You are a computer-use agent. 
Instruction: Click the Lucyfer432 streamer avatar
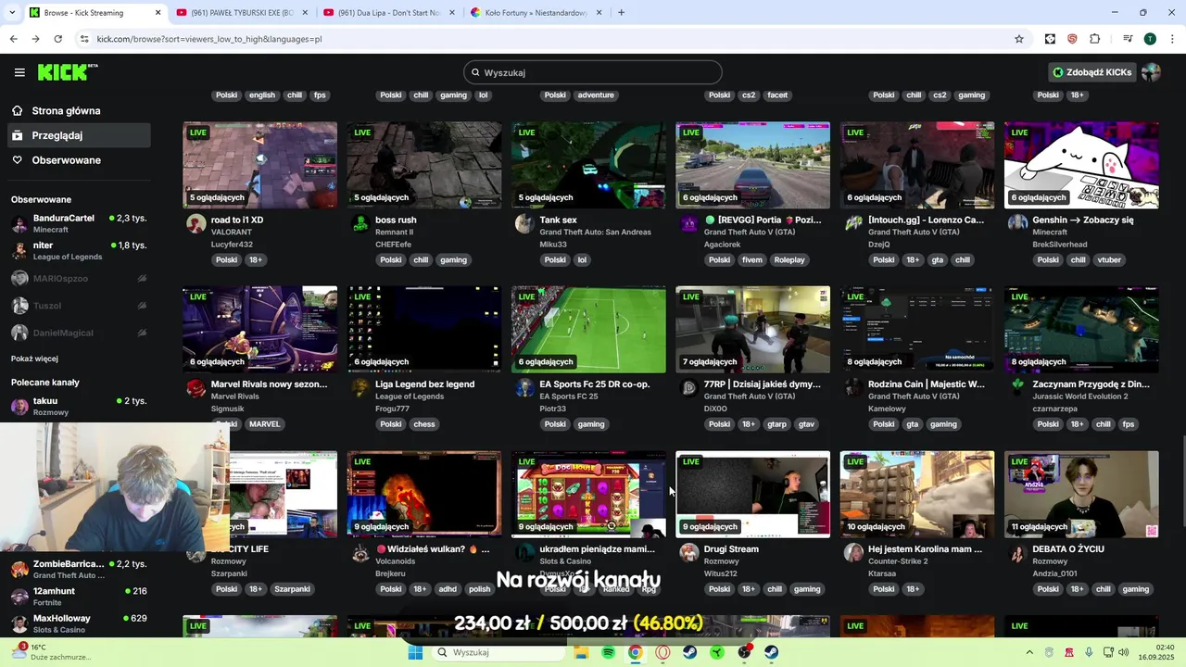(x=196, y=223)
